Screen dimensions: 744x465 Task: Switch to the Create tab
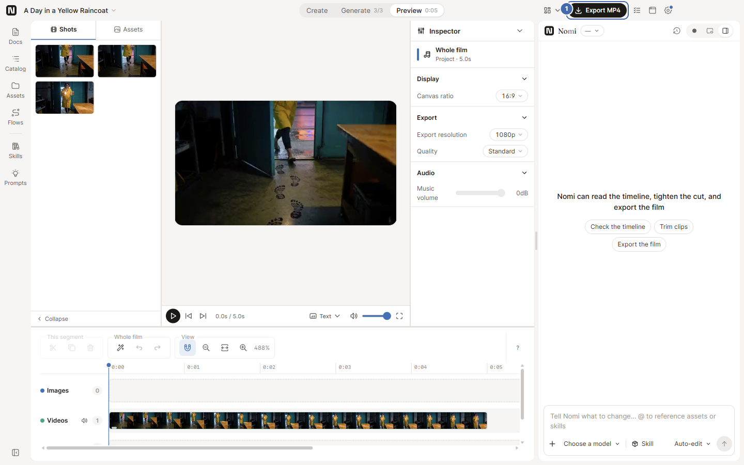click(x=317, y=10)
